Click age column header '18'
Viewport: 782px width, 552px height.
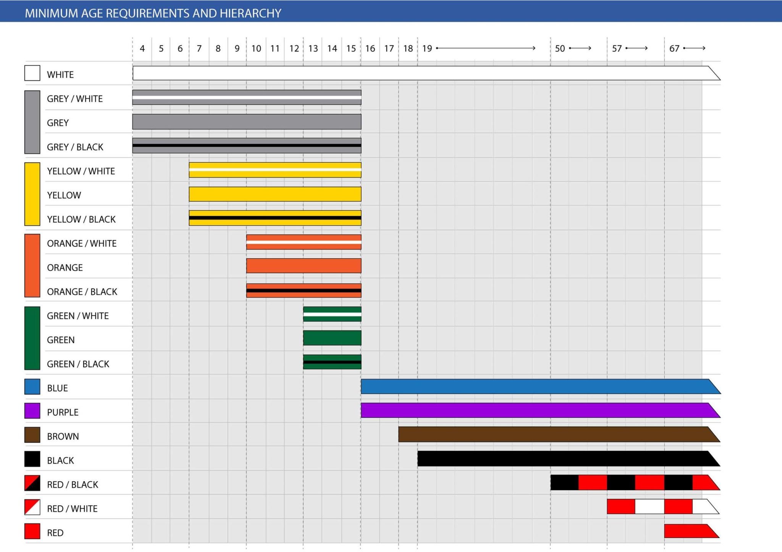tap(408, 48)
